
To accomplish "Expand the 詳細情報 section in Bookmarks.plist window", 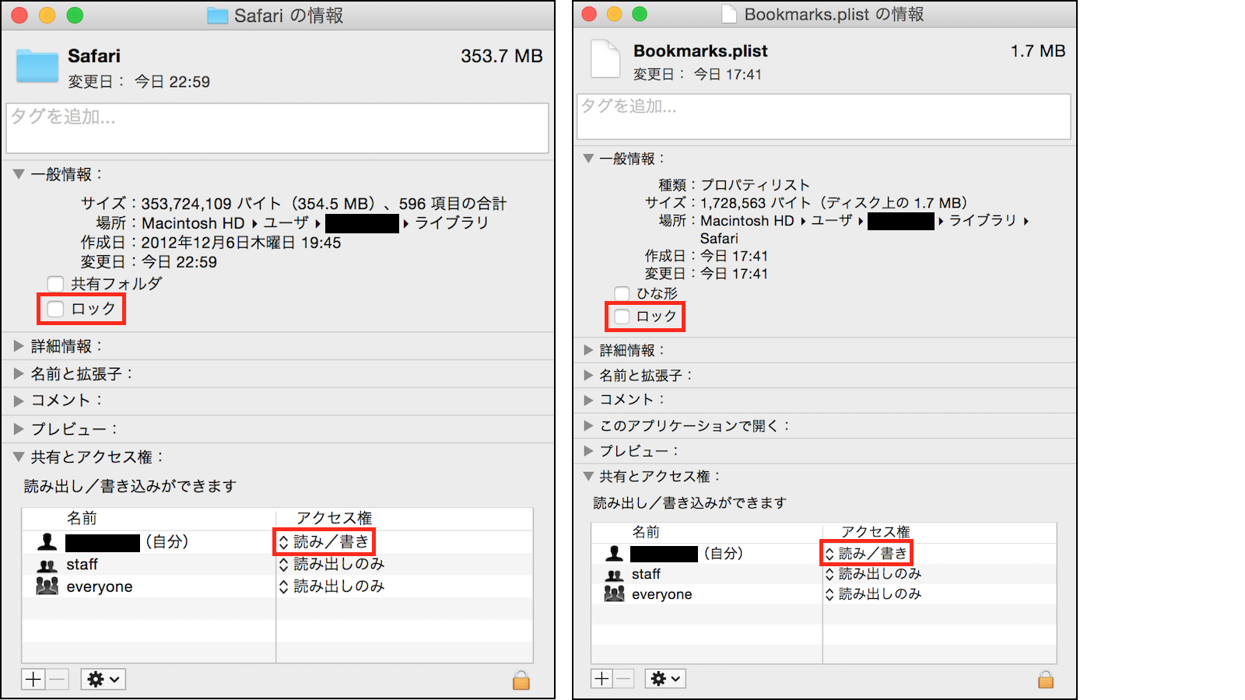I will pyautogui.click(x=588, y=350).
